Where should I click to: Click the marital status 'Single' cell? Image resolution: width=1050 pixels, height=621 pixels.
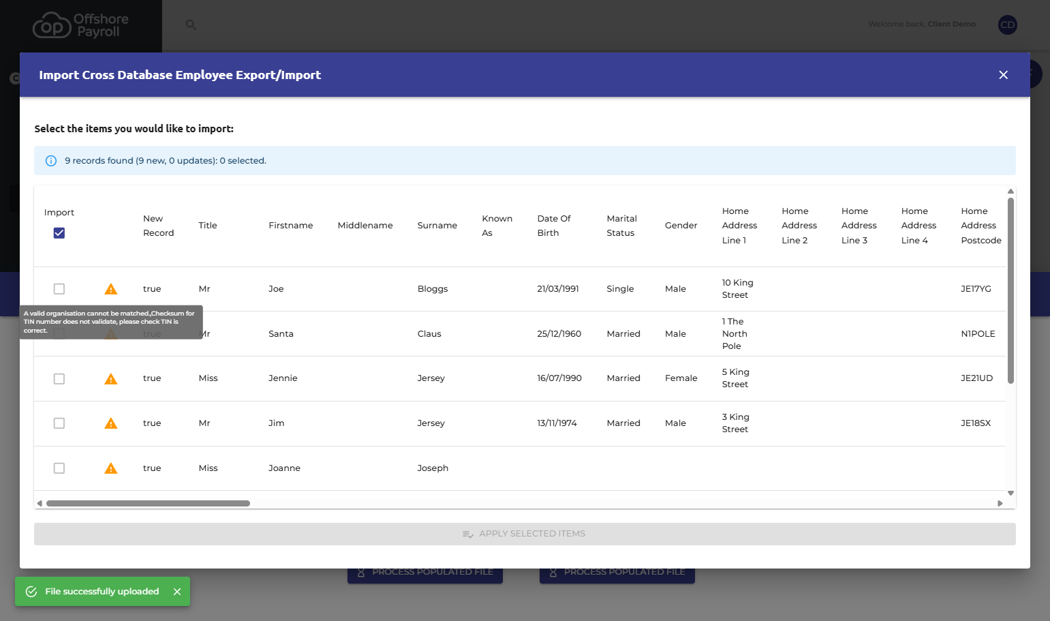point(620,289)
